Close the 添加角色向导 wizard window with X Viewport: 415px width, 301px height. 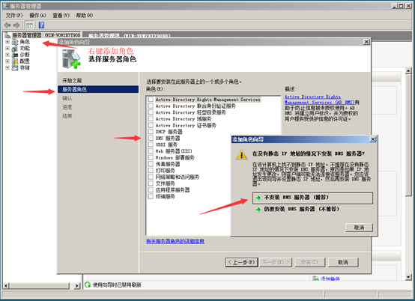click(x=366, y=42)
